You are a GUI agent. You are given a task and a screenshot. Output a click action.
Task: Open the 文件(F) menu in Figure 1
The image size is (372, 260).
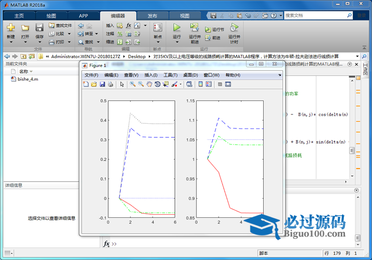coord(92,75)
